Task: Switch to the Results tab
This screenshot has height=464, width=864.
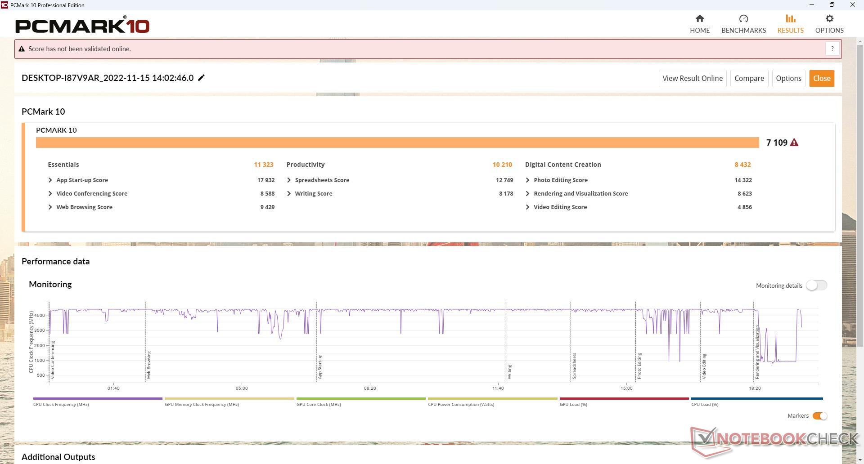Action: (x=790, y=24)
